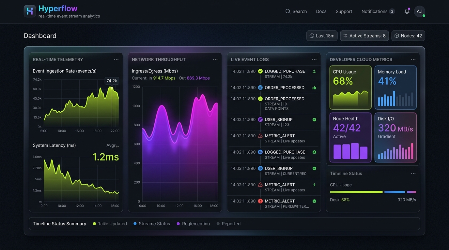Image resolution: width=449 pixels, height=250 pixels.
Task: Go to the Support page
Action: pos(344,11)
